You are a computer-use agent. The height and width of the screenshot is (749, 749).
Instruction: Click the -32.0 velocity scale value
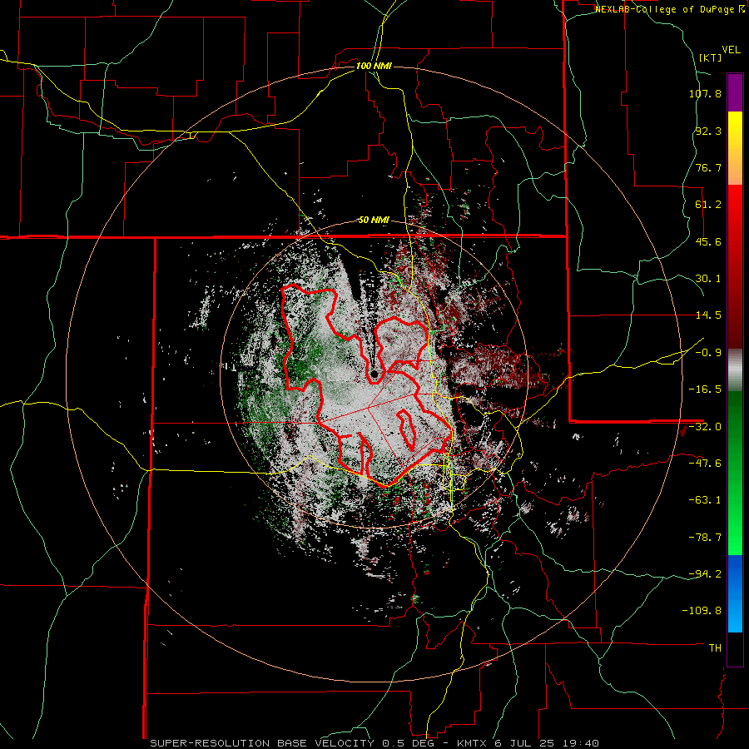[x=705, y=427]
